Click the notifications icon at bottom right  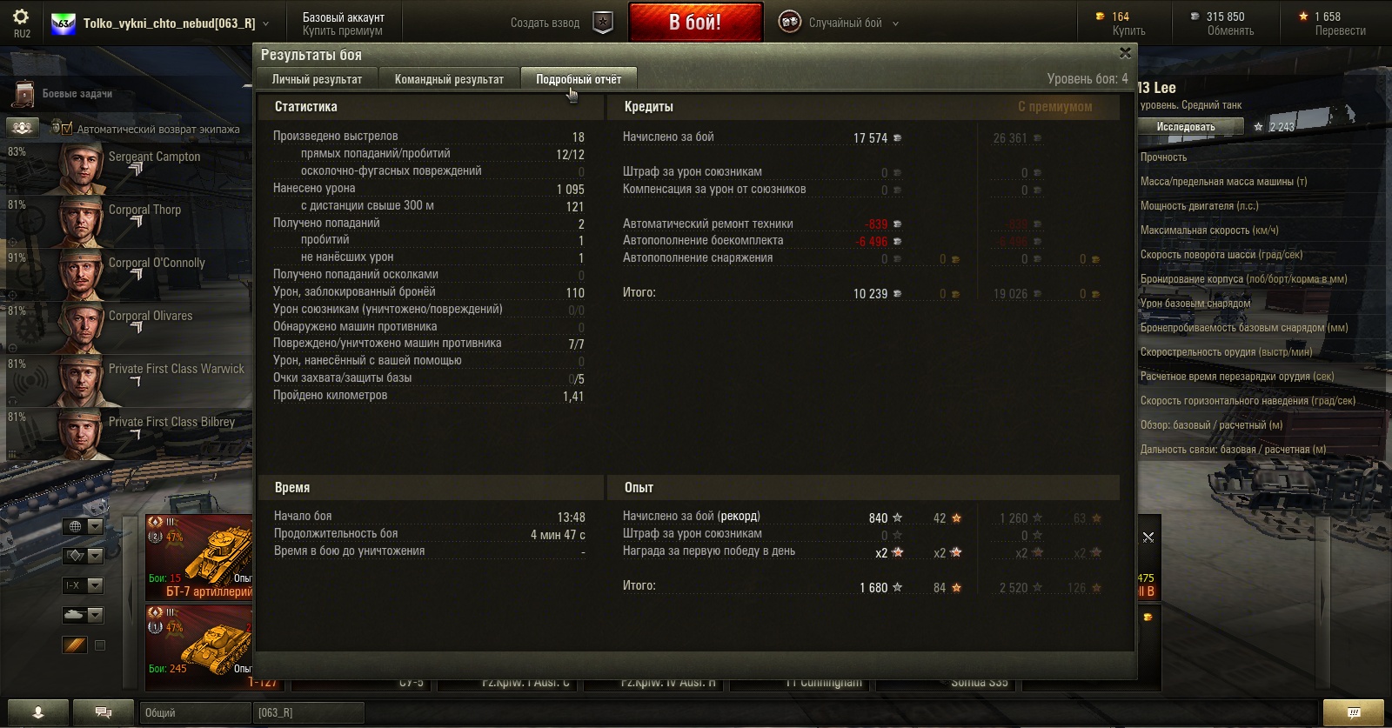point(1354,712)
